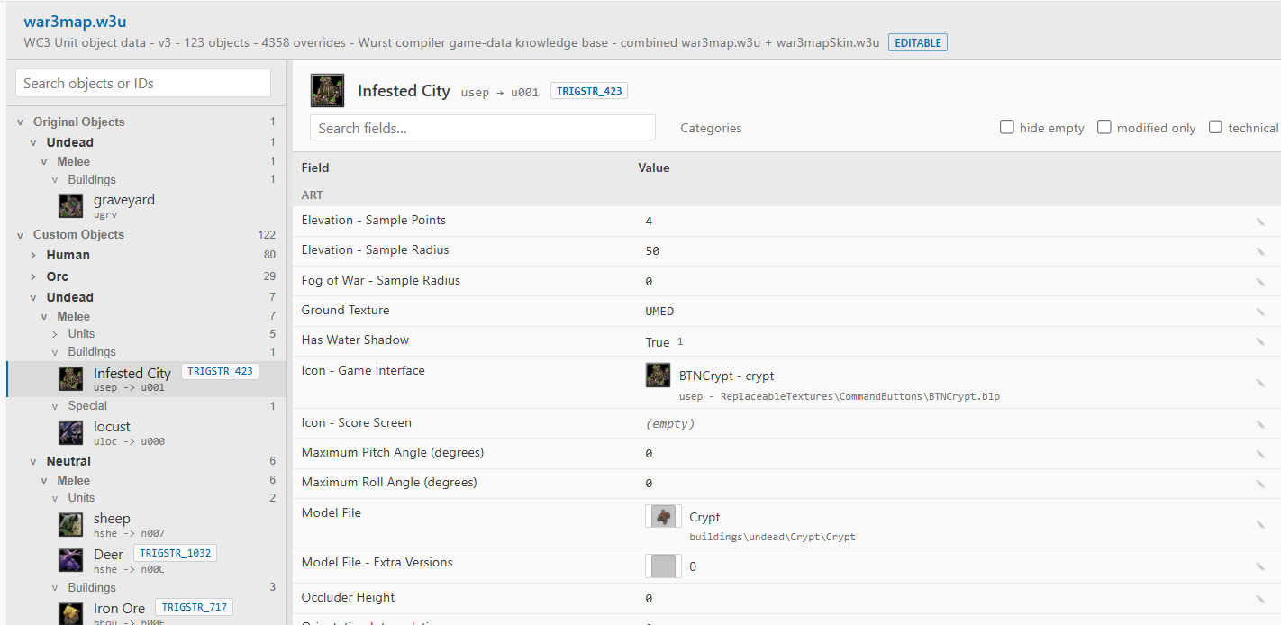Click the sheep unit icon
The height and width of the screenshot is (625, 1281).
(71, 524)
